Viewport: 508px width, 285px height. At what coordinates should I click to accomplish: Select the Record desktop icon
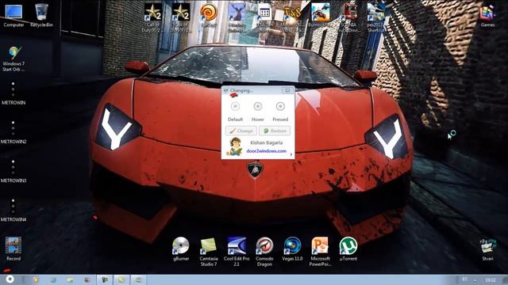pyautogui.click(x=13, y=248)
